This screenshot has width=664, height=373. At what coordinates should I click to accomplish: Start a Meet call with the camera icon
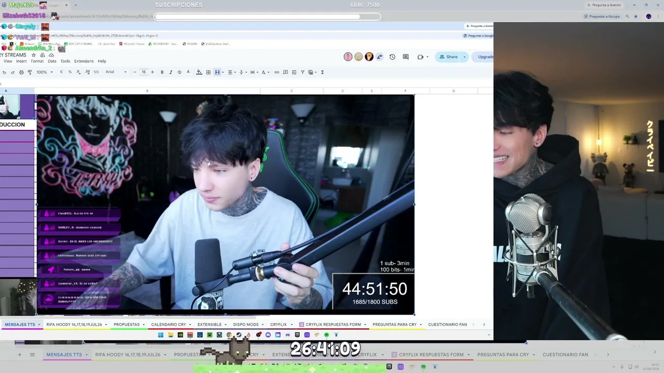(x=421, y=57)
